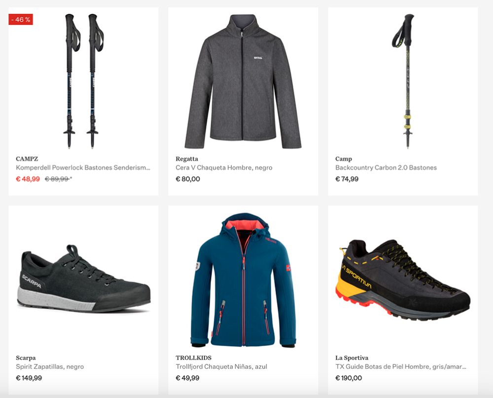Viewport: 493px width, 398px height.
Task: Select the black Scarpa shoe image
Action: tap(84, 279)
